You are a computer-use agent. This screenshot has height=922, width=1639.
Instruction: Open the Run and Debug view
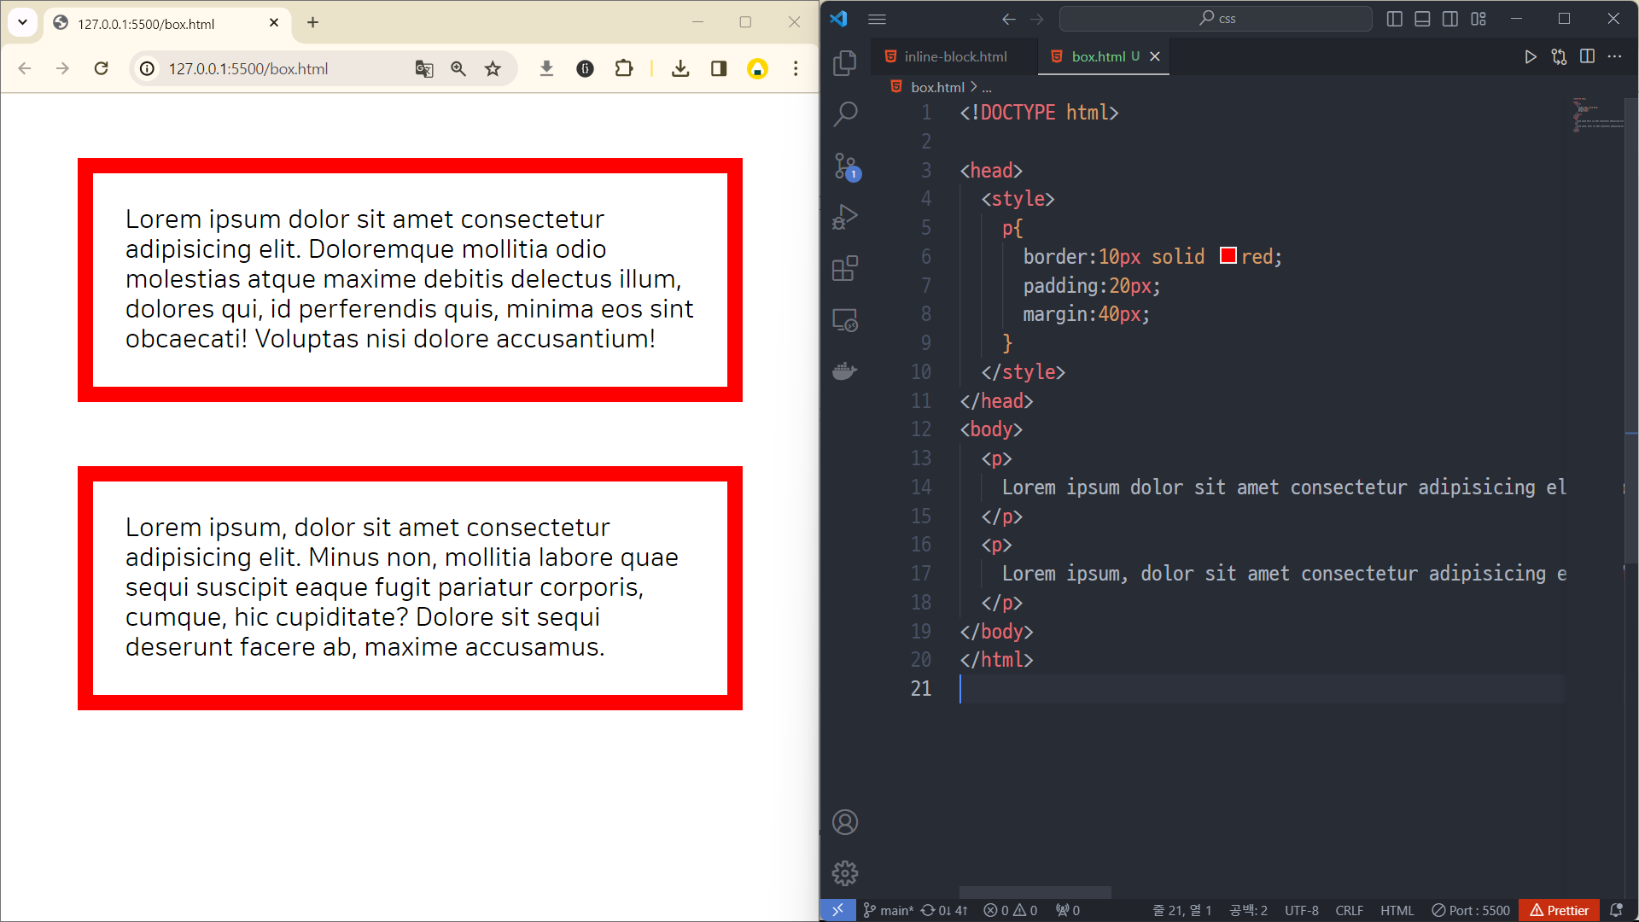coord(844,217)
